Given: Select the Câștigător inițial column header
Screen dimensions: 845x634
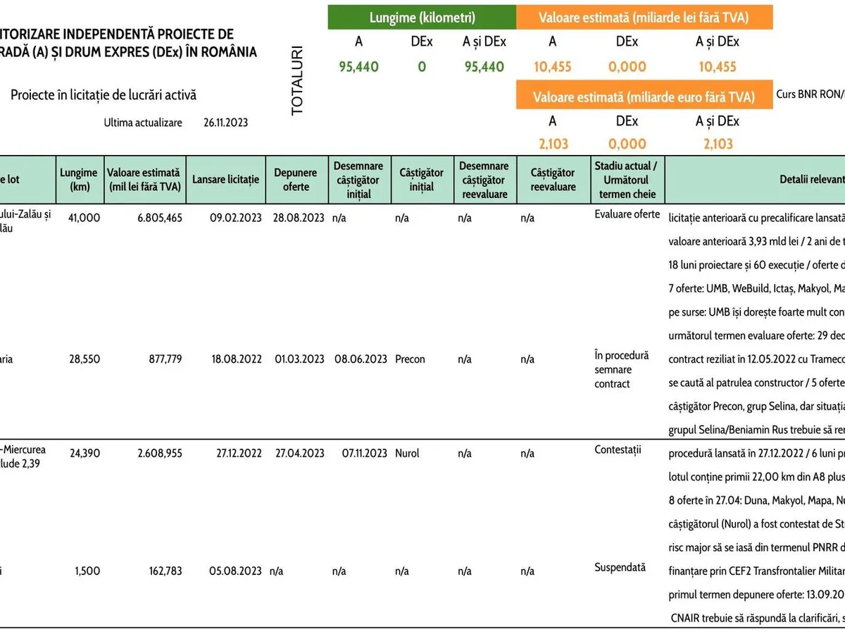Looking at the screenshot, I should pyautogui.click(x=422, y=180).
